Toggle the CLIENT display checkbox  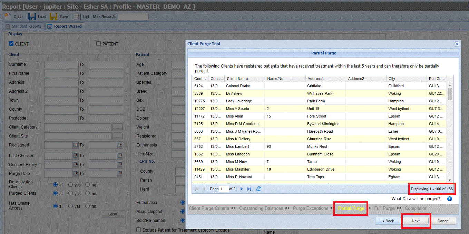click(11, 44)
